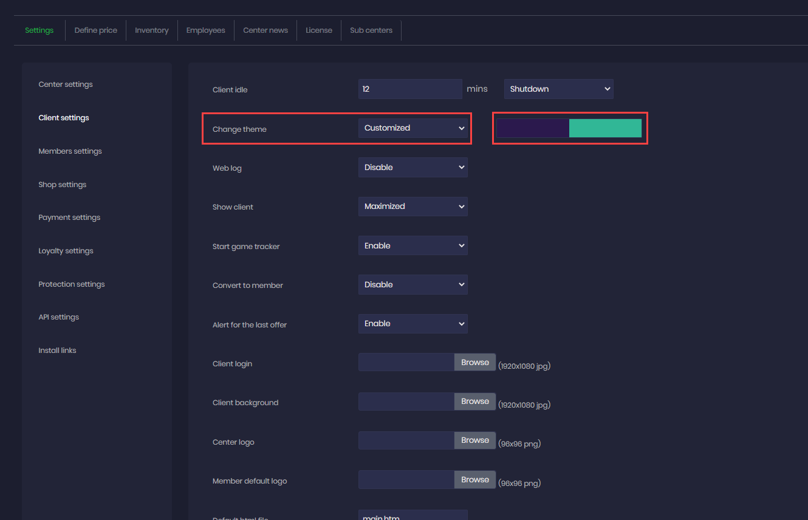Switch to the License tab
This screenshot has height=520, width=808.
[319, 30]
